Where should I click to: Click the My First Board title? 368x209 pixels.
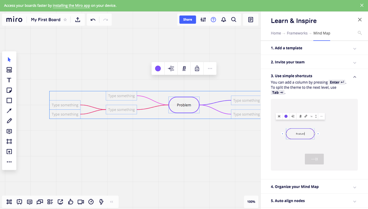tap(45, 20)
